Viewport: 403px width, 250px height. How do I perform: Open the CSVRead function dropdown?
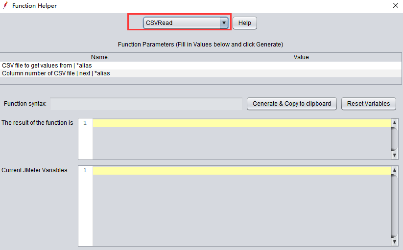click(224, 23)
